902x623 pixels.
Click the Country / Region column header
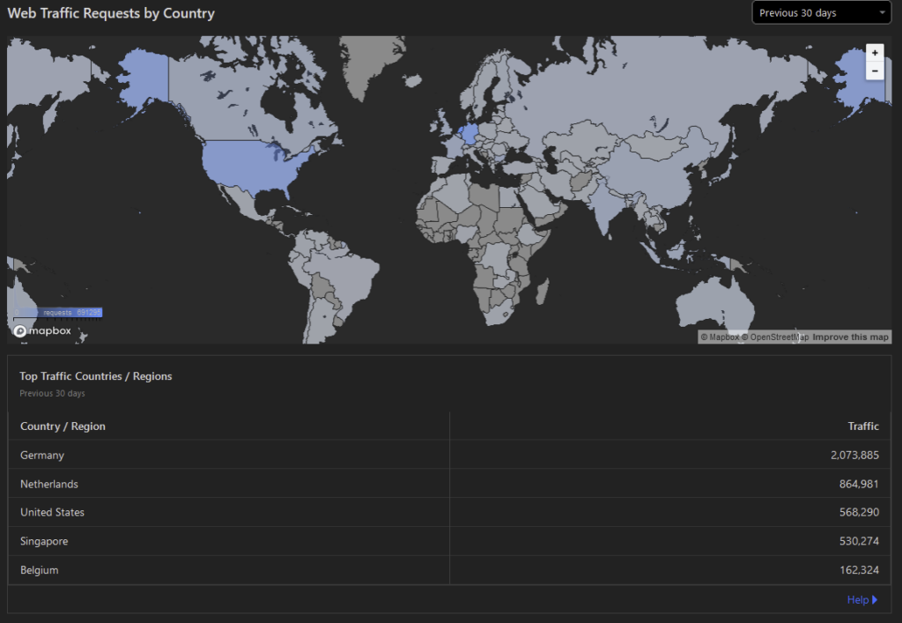63,426
